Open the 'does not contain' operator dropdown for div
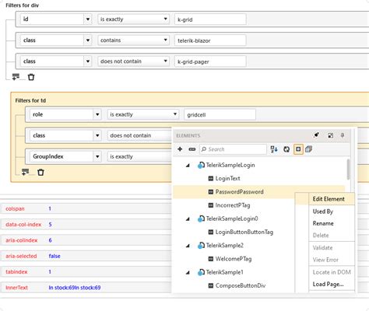Image resolution: width=369 pixels, height=311 pixels. click(165, 61)
